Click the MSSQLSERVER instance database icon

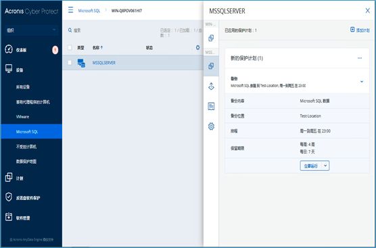[81, 63]
